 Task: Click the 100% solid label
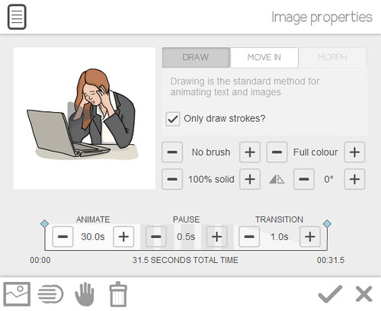(211, 179)
